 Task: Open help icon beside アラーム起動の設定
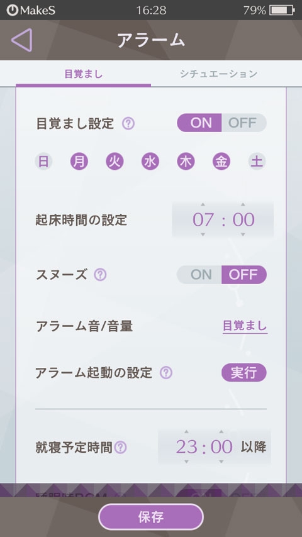click(166, 372)
